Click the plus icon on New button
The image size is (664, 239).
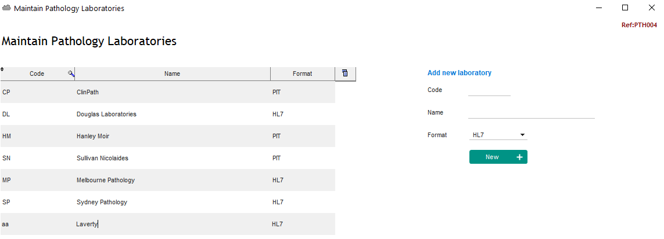tap(519, 157)
